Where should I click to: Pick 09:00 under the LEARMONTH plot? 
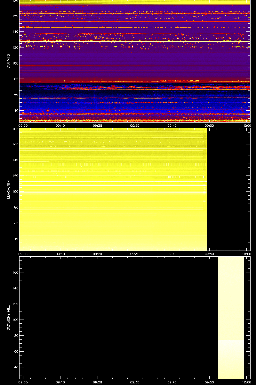tap(23, 254)
